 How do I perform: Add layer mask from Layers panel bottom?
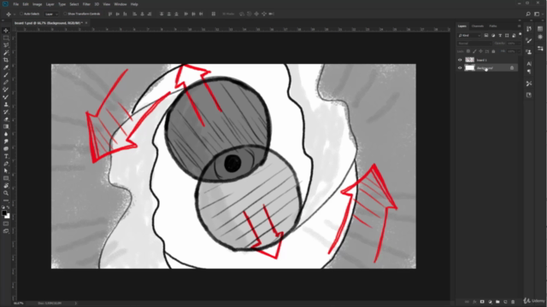click(482, 302)
